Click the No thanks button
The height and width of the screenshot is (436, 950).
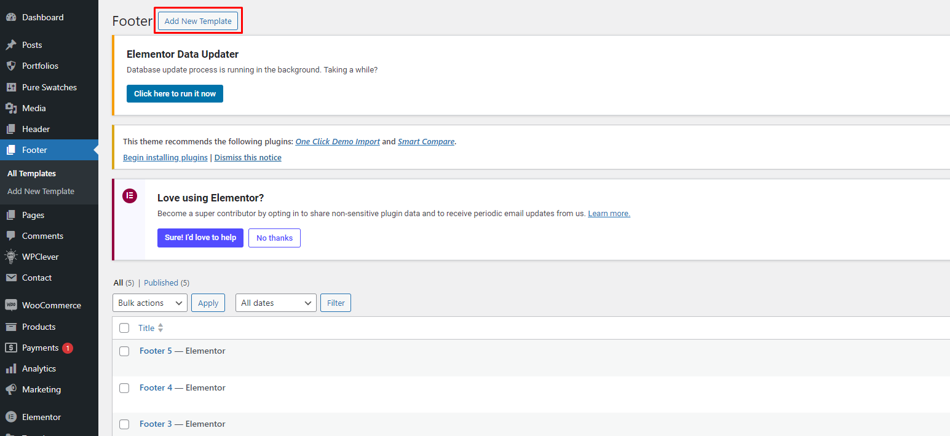pos(274,238)
